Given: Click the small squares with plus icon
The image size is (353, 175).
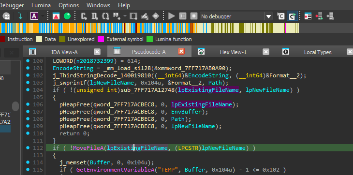Looking at the screenshot, I should click(117, 16).
